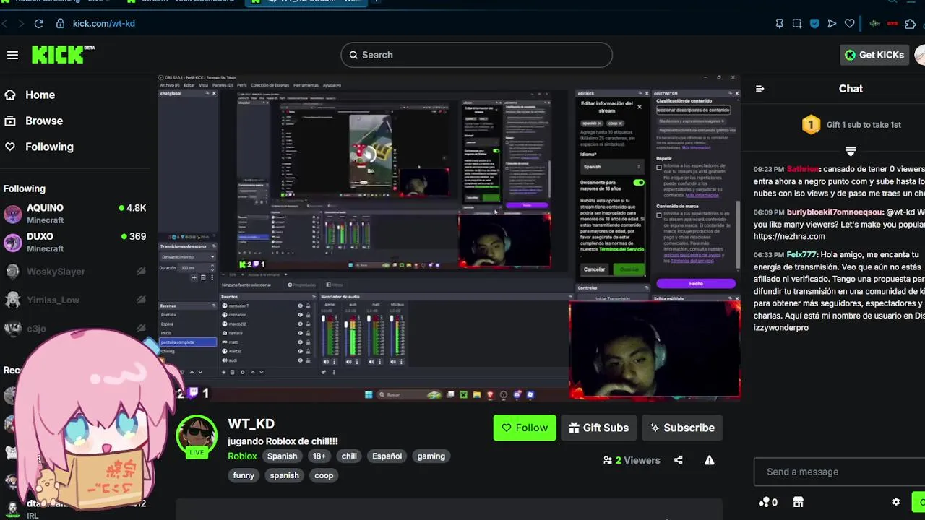This screenshot has width=925, height=520.
Task: Click the stream title 'jugando Roblox de chill!!!!'
Action: pyautogui.click(x=283, y=441)
